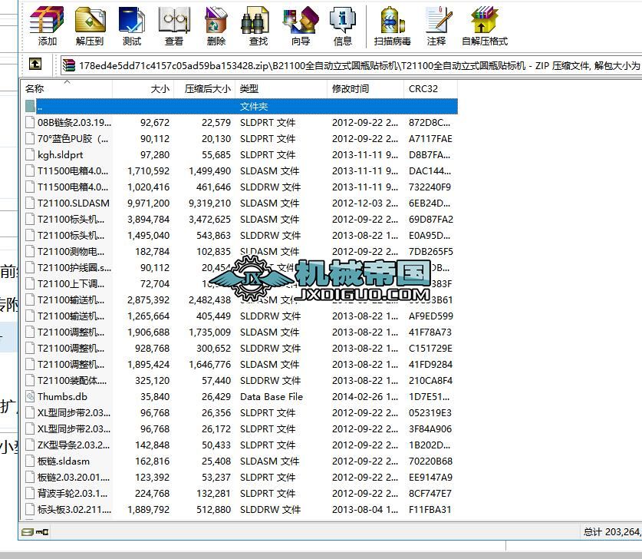Select file 标头板3.02.211....
The image size is (642, 559).
pyautogui.click(x=241, y=509)
